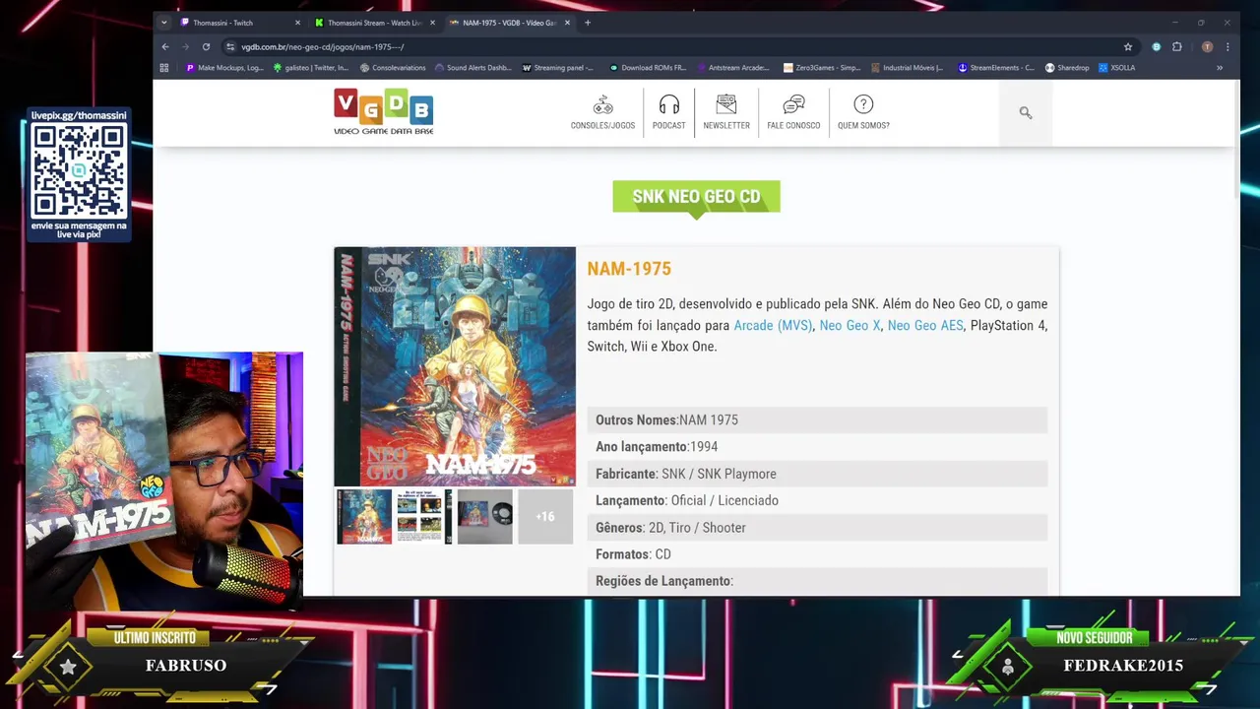Open Zero3Games bookmark

(x=822, y=68)
